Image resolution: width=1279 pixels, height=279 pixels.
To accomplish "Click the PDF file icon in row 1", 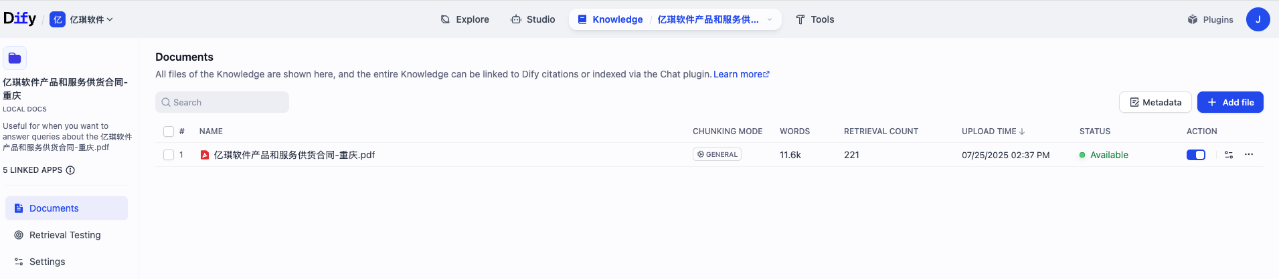I will tap(205, 155).
